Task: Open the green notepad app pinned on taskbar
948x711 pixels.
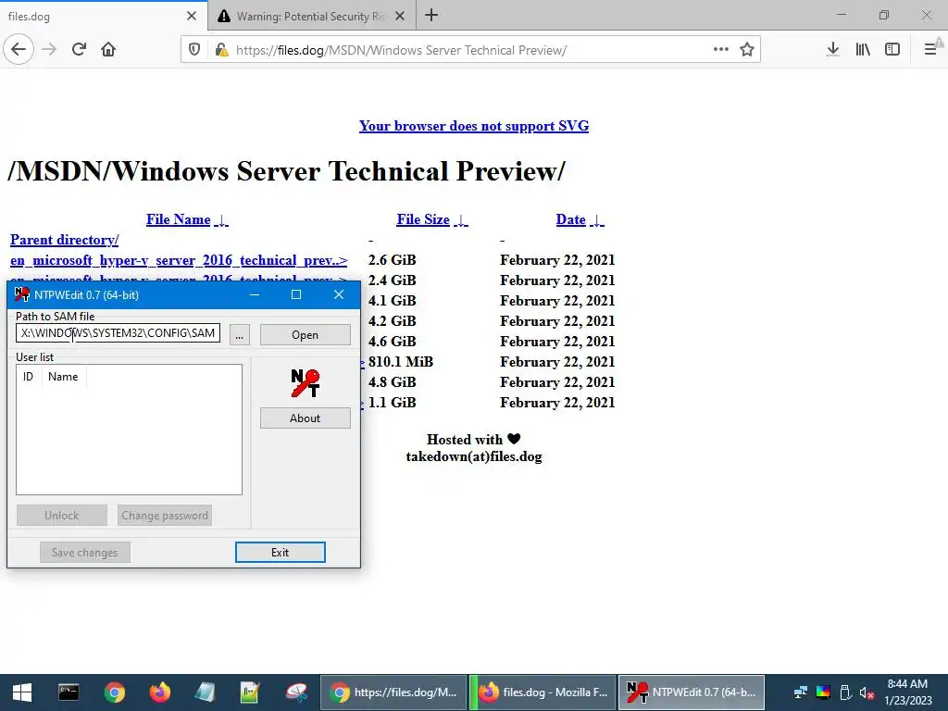Action: point(250,692)
